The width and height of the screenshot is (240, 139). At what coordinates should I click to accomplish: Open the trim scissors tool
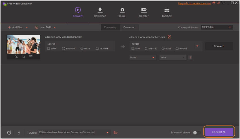click(16, 57)
